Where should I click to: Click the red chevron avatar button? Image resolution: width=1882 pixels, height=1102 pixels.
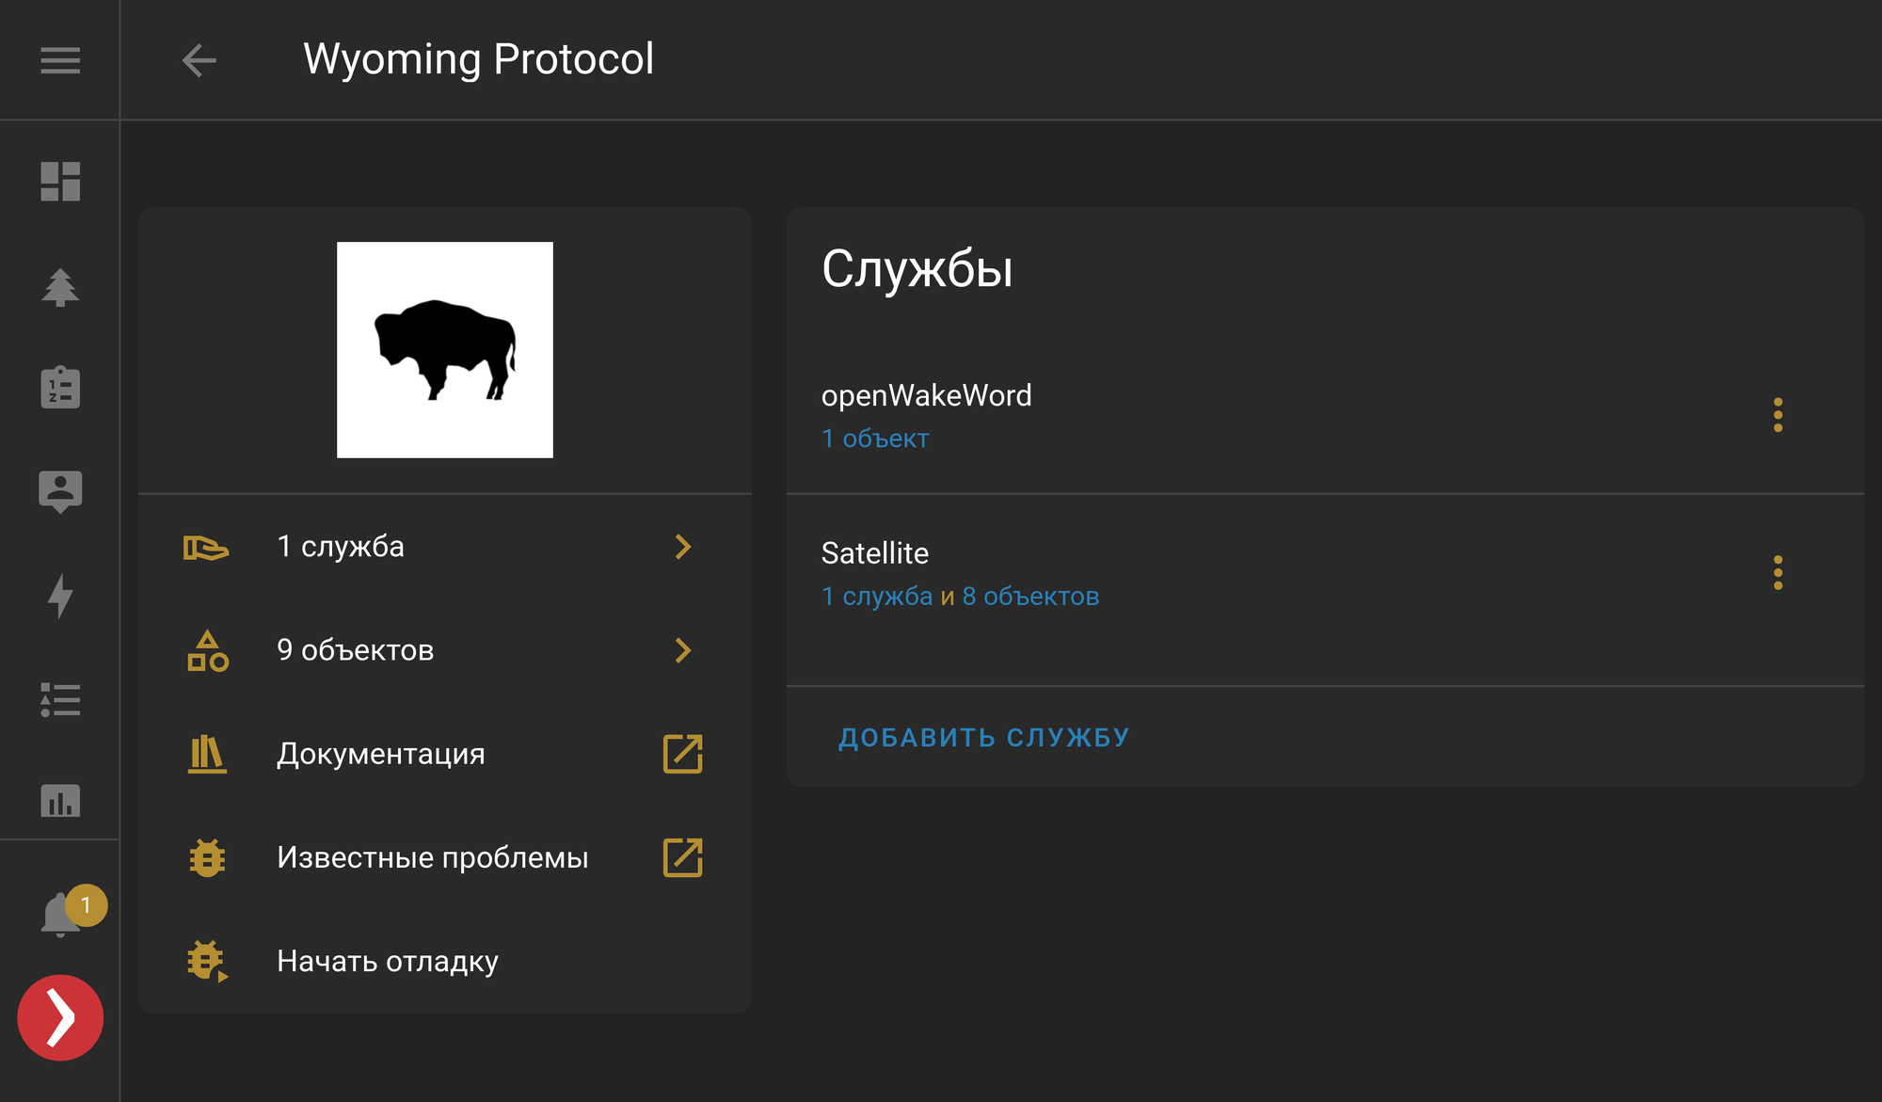(60, 1017)
